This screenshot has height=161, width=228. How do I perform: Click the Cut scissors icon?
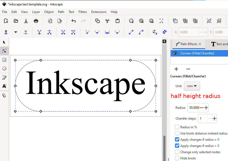107,21
